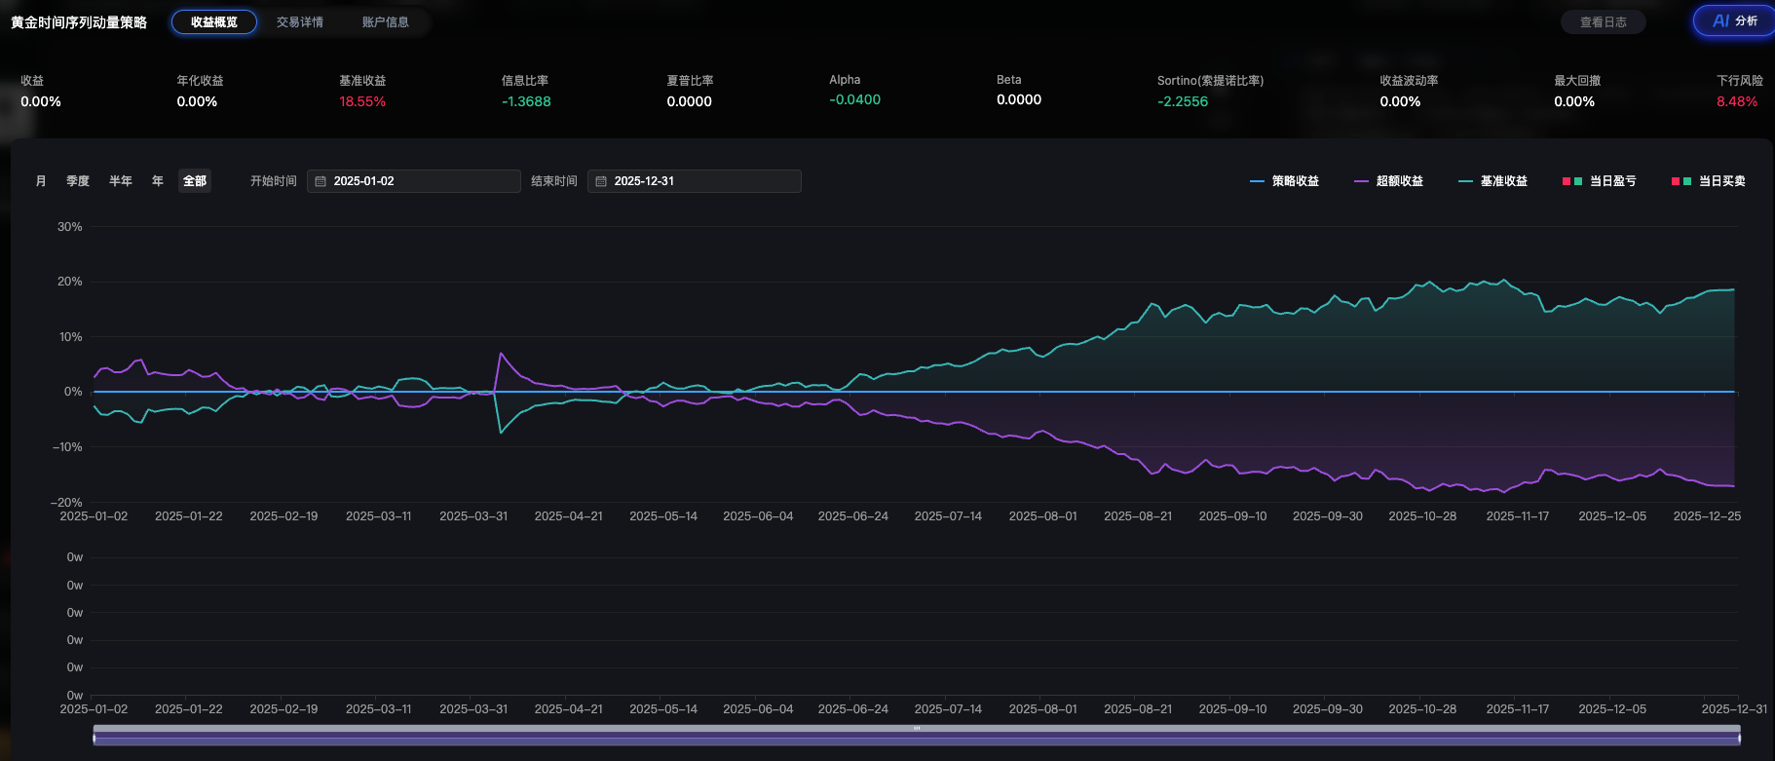The image size is (1775, 761).
Task: Click the middle of the zoom slider bar
Action: point(917,735)
